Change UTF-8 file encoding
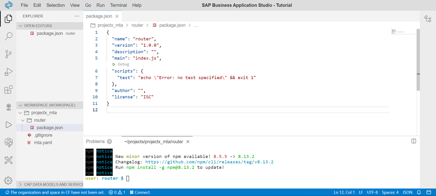Viewport: 436px width, 196px height. click(372, 192)
